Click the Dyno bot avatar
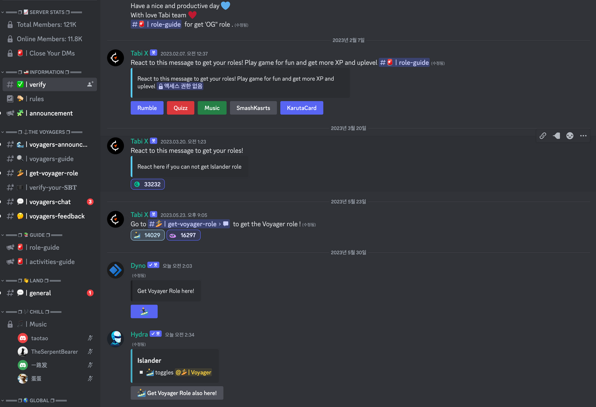The height and width of the screenshot is (407, 596). [115, 270]
